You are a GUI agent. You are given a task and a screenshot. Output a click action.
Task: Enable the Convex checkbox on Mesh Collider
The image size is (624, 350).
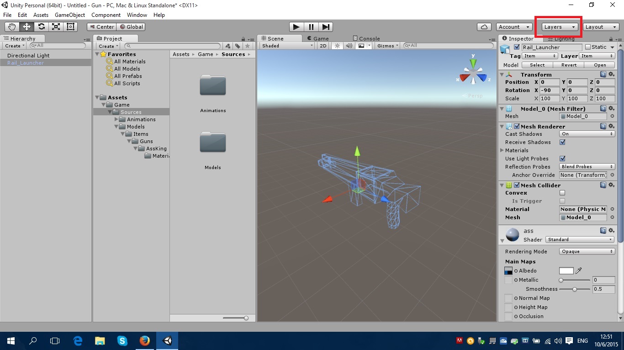click(562, 193)
